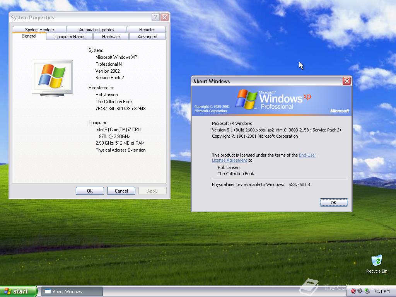This screenshot has width=396, height=297.
Task: Switch to the Computer Name tab
Action: (69, 37)
